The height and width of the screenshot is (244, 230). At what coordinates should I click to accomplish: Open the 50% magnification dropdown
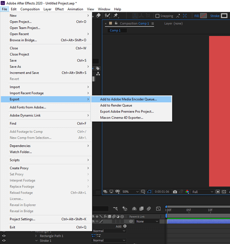click(130, 192)
